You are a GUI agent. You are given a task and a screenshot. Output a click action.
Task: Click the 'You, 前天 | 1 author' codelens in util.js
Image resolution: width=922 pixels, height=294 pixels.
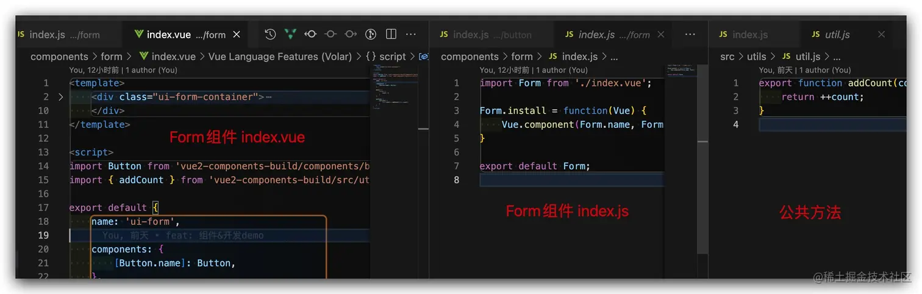[x=805, y=70]
